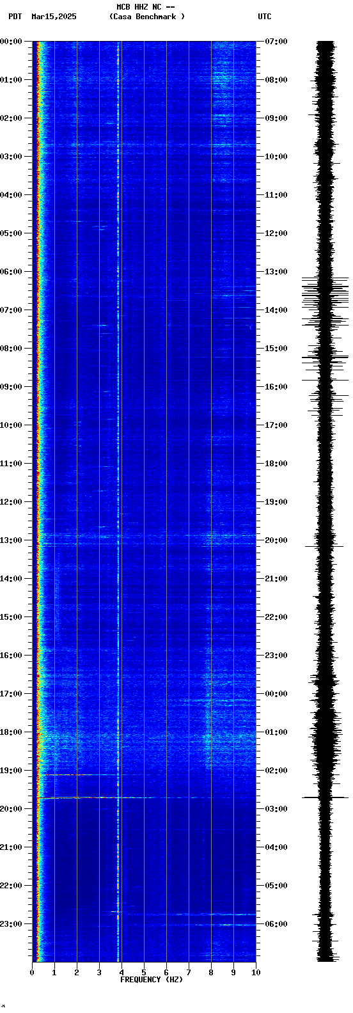Viewport: 353px width, 1013px height.
Task: Click the 07:00 UTC time label
Action: pos(276,42)
